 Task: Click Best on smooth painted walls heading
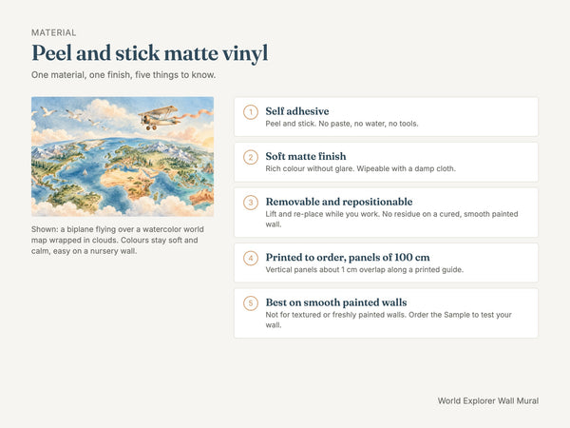(x=336, y=302)
